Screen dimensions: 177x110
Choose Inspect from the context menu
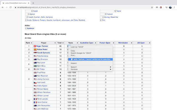coord(74,63)
